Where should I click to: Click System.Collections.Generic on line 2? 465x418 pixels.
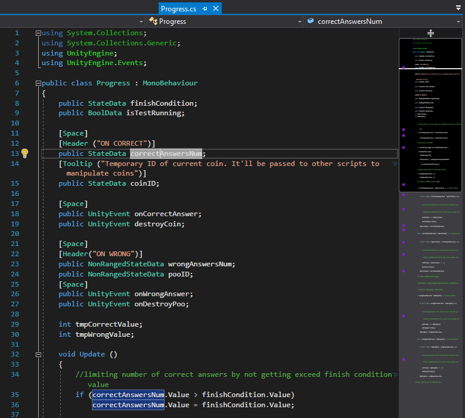(x=122, y=43)
